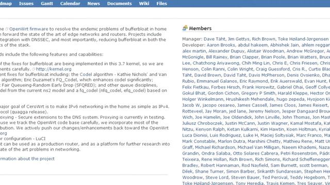This screenshot has width=330, height=185.
Task: Open member Dave Täht's profile
Action: [x=214, y=39]
